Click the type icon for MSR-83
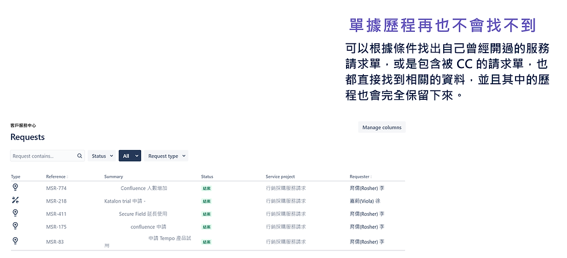567x258 pixels. 15,241
